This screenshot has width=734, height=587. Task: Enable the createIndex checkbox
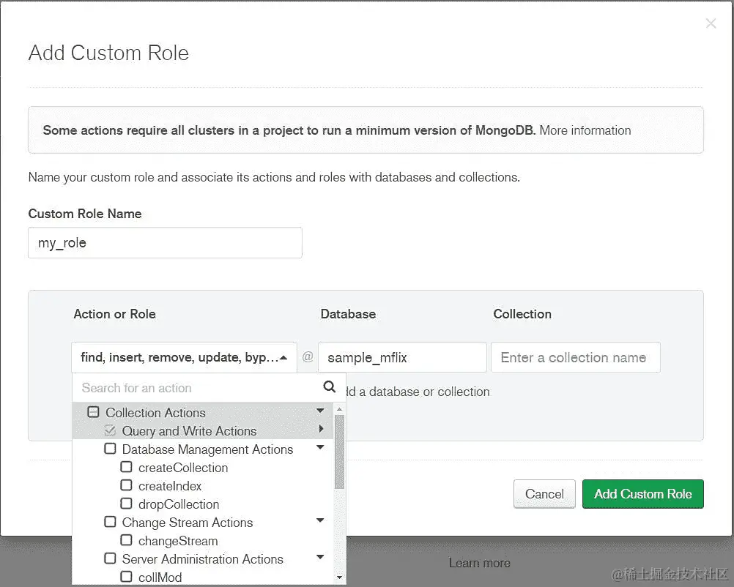tap(126, 485)
